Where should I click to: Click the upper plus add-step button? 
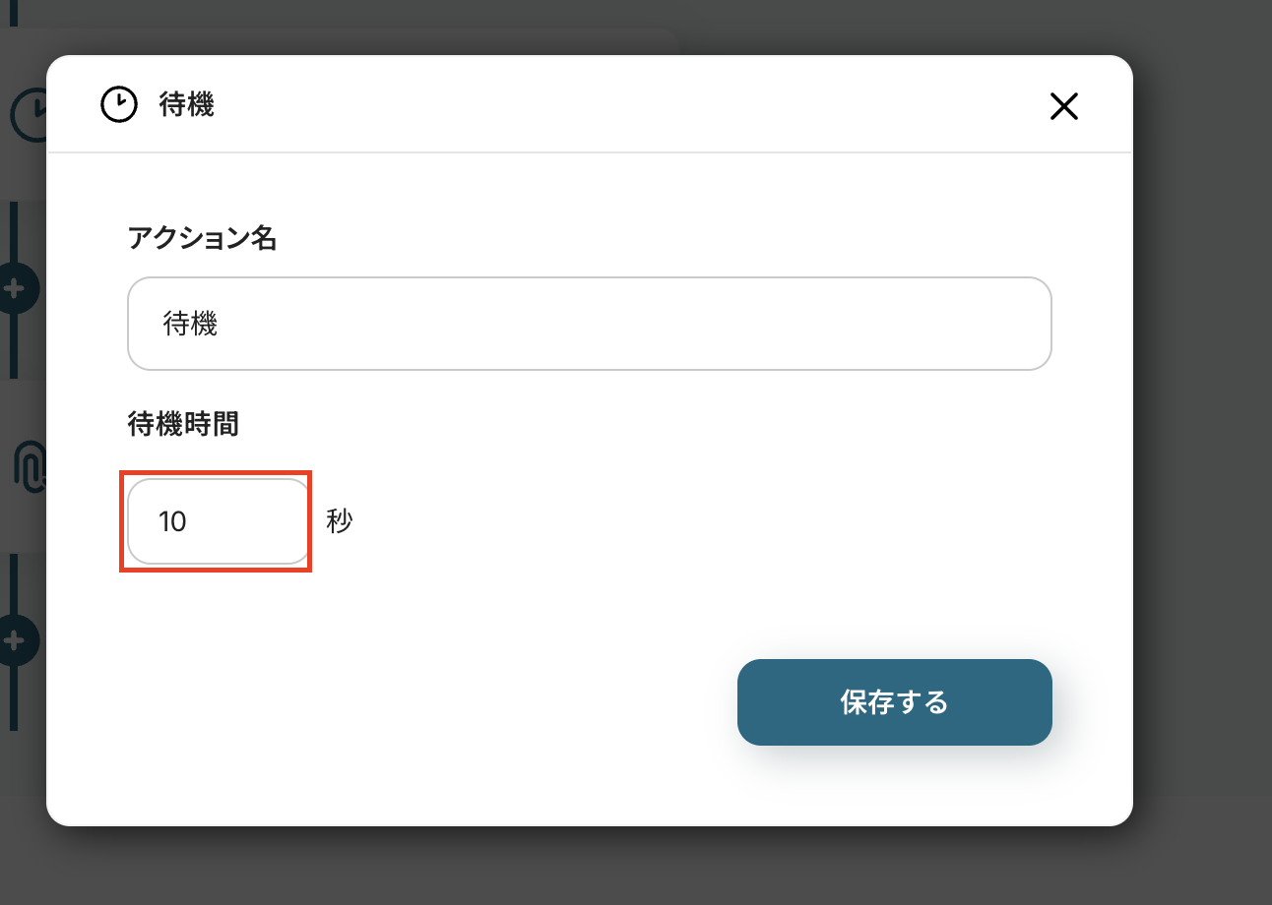pos(16,288)
